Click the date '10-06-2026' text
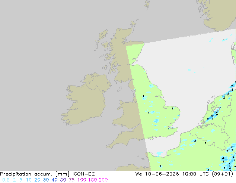This screenshot has height=183, width=236. click(x=162, y=174)
